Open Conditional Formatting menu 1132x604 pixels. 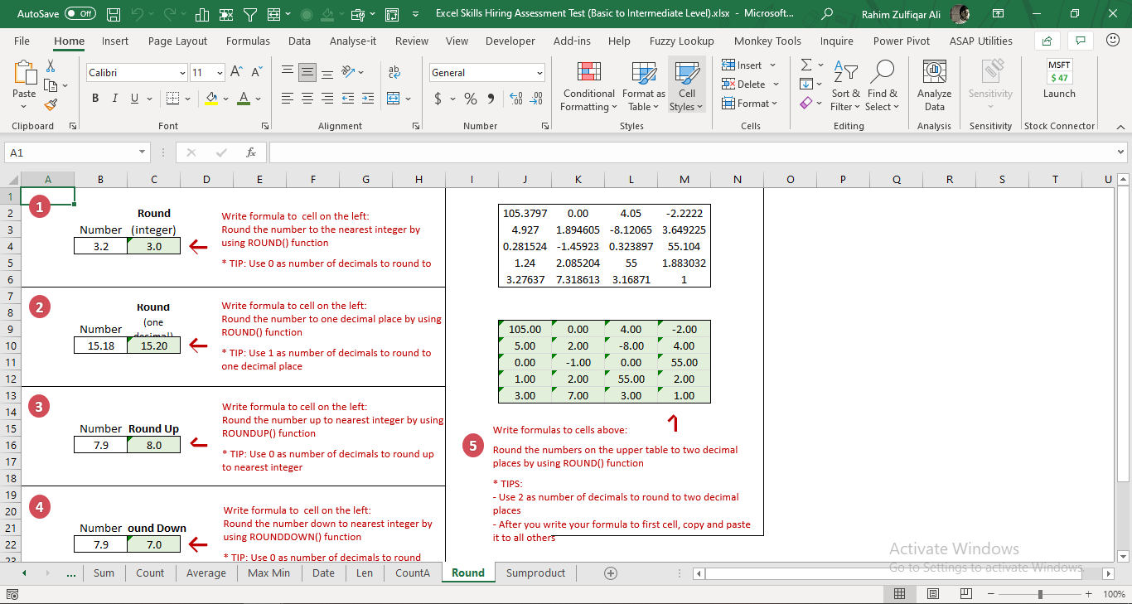click(x=588, y=86)
